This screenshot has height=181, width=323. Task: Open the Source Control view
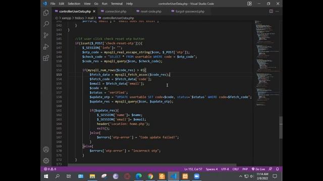(x=46, y=35)
